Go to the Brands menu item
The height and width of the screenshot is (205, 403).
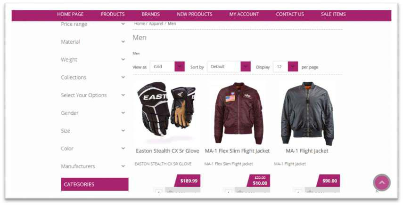(x=151, y=15)
